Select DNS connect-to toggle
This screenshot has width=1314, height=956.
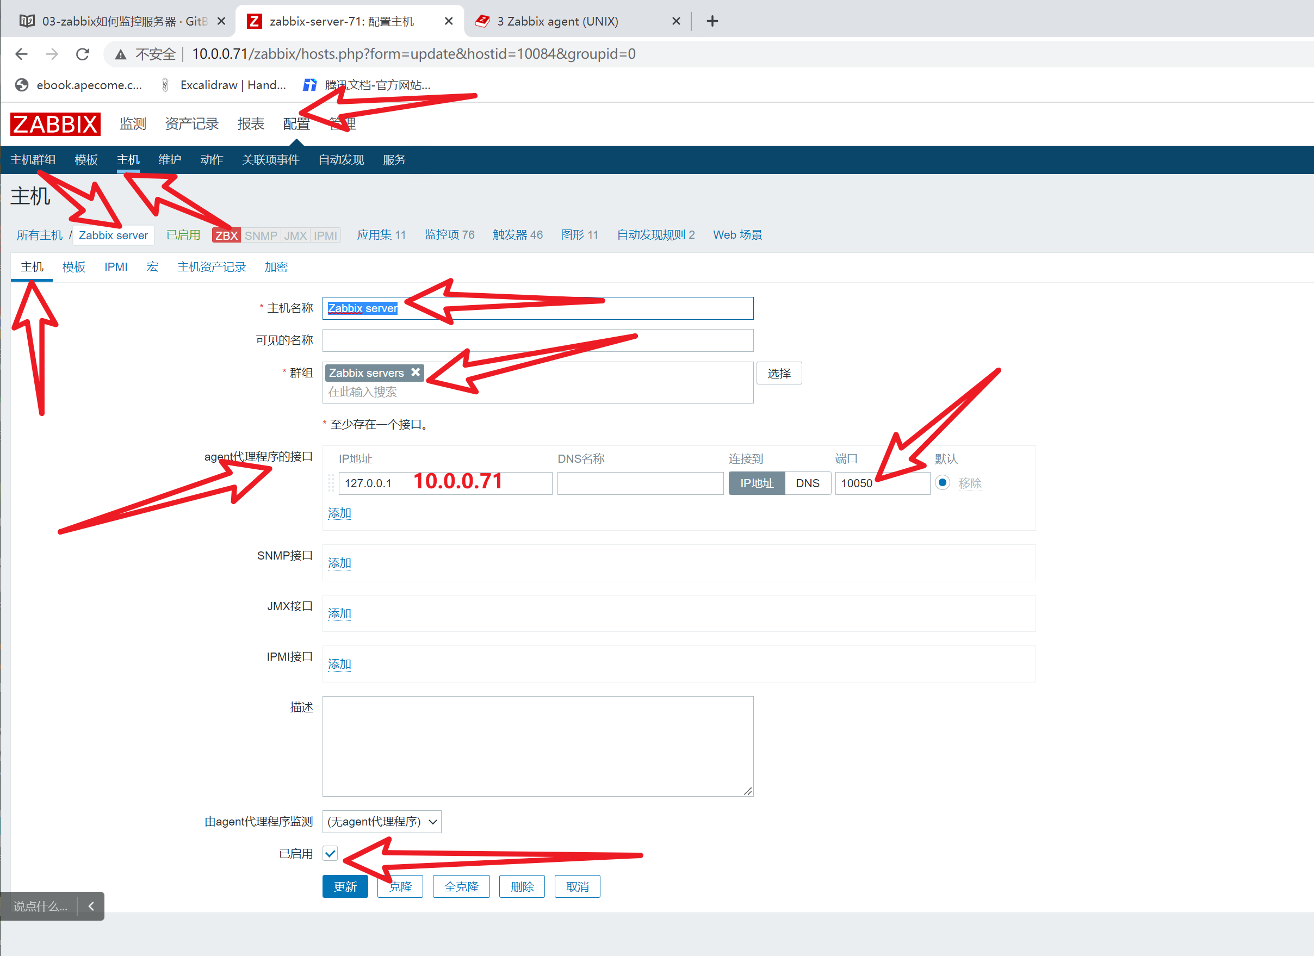pos(808,483)
